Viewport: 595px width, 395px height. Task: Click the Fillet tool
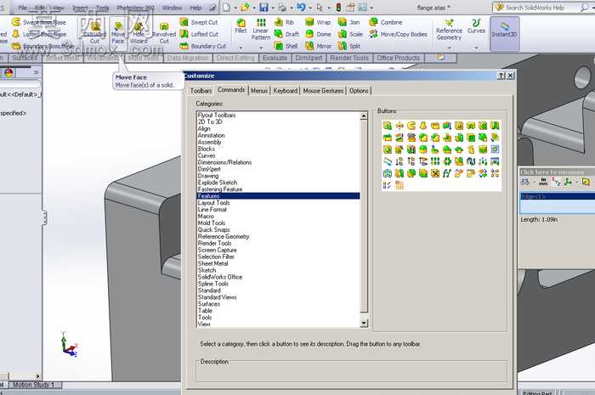pos(241,25)
